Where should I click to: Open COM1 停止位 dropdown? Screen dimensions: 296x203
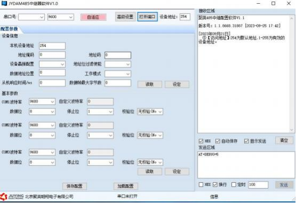(x=100, y=112)
